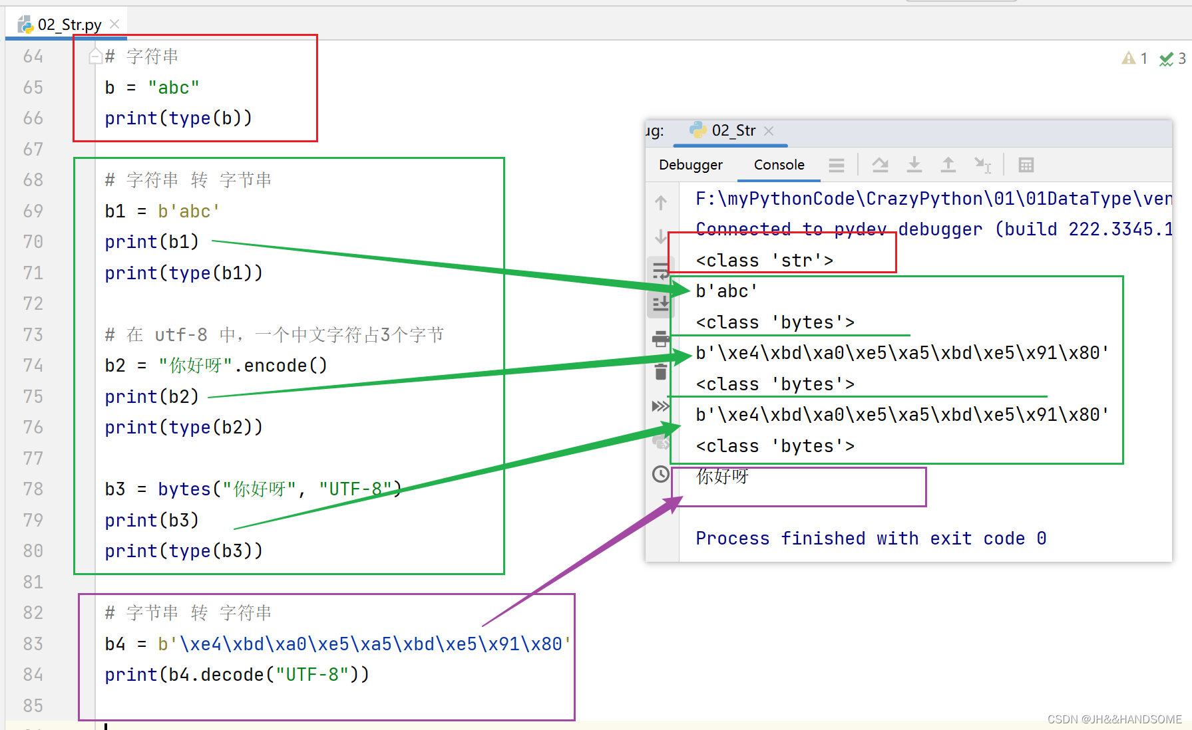1192x730 pixels.
Task: Toggle soft-wrap in the console sidebar
Action: [660, 270]
